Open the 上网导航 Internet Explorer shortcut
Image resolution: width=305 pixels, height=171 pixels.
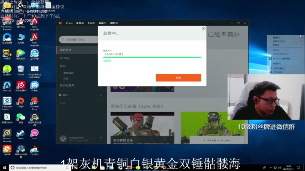pyautogui.click(x=34, y=55)
